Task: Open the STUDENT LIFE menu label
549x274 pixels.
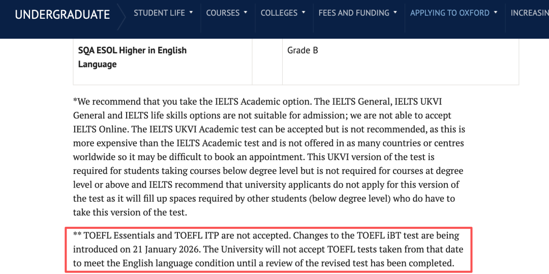Action: pyautogui.click(x=159, y=13)
